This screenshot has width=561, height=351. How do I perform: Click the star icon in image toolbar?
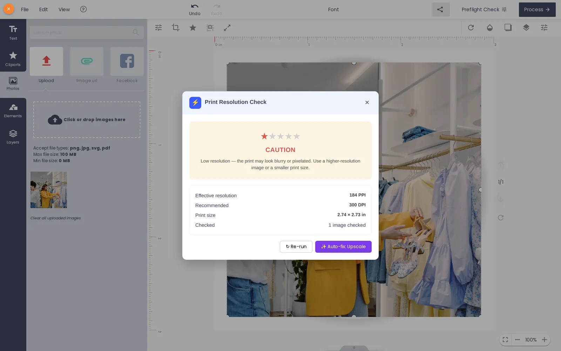(193, 27)
